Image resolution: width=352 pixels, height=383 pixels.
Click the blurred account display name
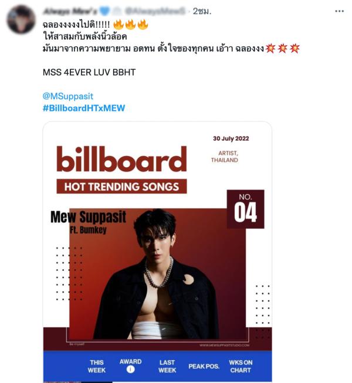(x=70, y=11)
